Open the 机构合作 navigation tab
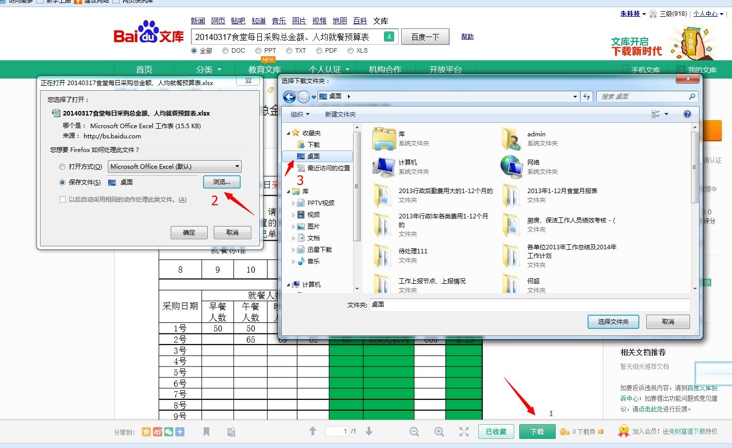 pyautogui.click(x=385, y=69)
